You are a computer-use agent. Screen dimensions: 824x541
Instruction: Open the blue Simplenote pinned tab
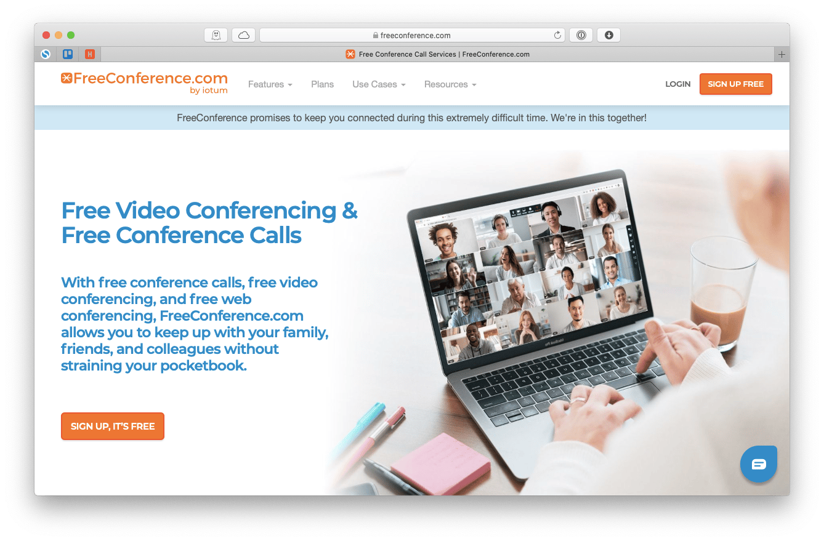(46, 54)
